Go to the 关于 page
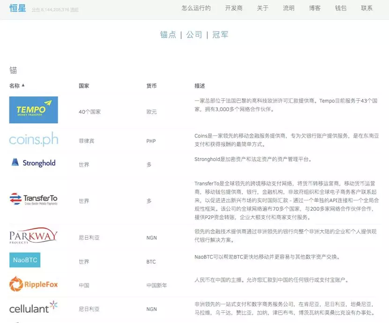 pos(262,8)
